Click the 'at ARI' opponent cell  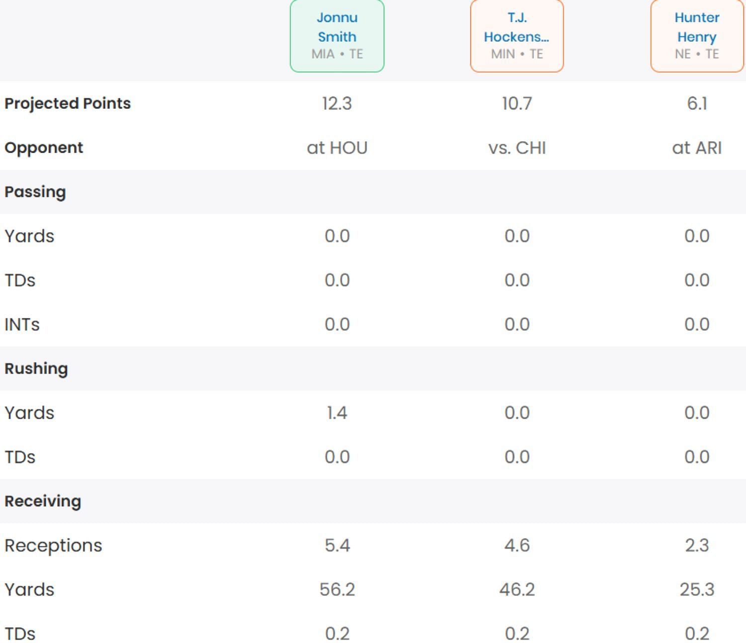(697, 148)
